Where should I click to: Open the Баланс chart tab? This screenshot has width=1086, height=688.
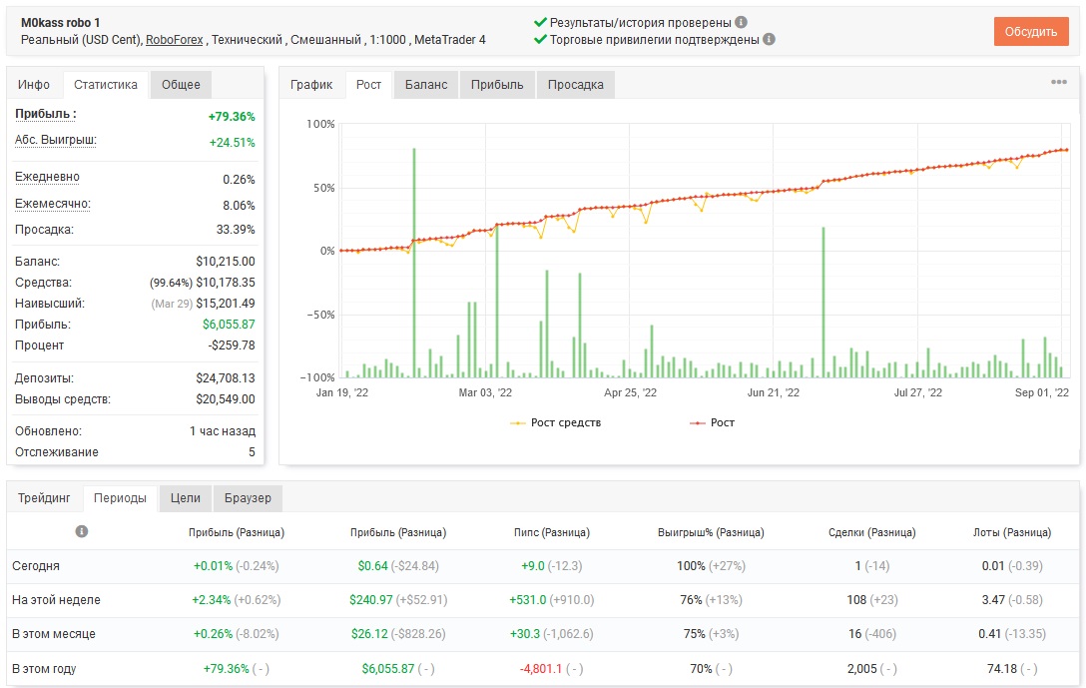click(x=426, y=85)
